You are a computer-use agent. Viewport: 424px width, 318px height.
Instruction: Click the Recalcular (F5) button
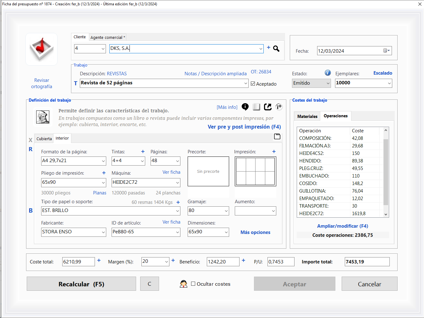tap(81, 284)
